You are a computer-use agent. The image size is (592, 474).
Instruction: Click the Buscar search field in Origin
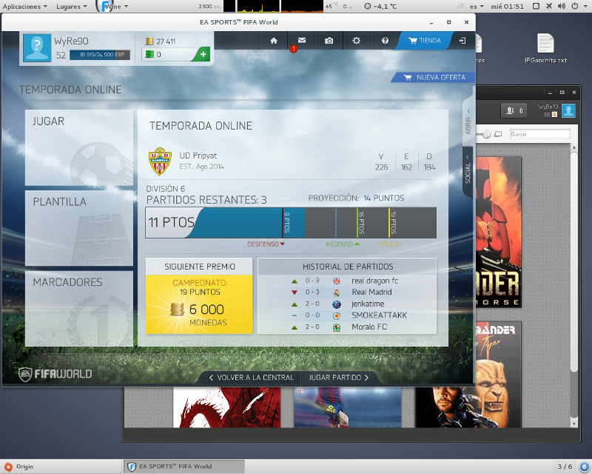[539, 134]
